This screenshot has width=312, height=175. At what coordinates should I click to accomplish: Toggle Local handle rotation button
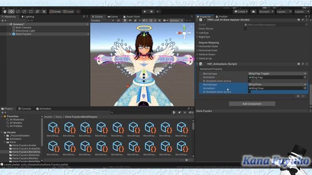click(x=68, y=12)
